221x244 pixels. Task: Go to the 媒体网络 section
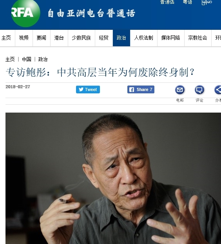pos(170,38)
